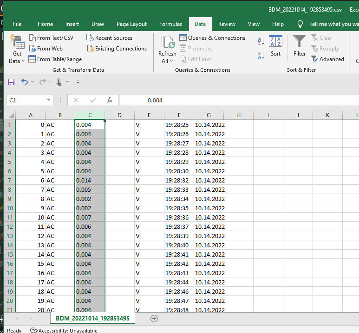Customize Quick Access Toolbar dropdown
This screenshot has height=333, width=359.
[x=78, y=82]
